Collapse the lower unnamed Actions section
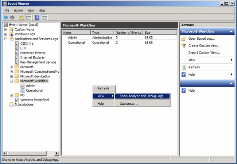 click(x=231, y=83)
